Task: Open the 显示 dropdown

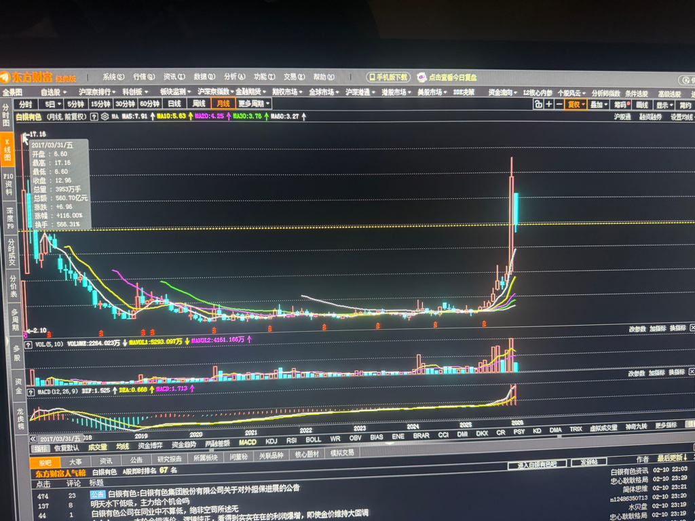Action: (x=664, y=105)
